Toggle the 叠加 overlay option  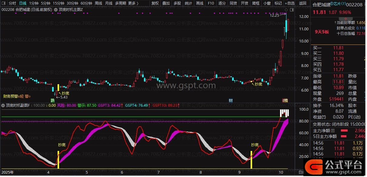click(x=166, y=3)
